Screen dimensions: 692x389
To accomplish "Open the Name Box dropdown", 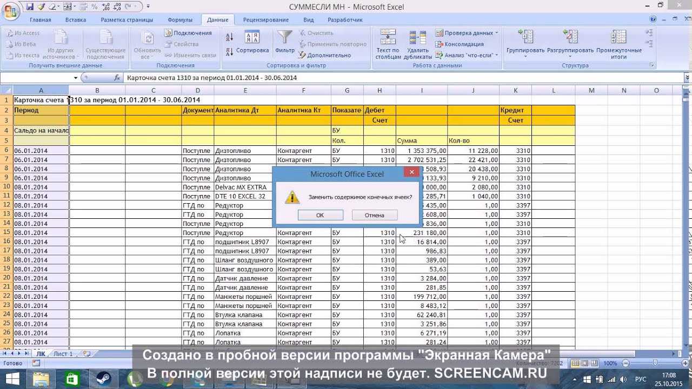I will point(75,78).
